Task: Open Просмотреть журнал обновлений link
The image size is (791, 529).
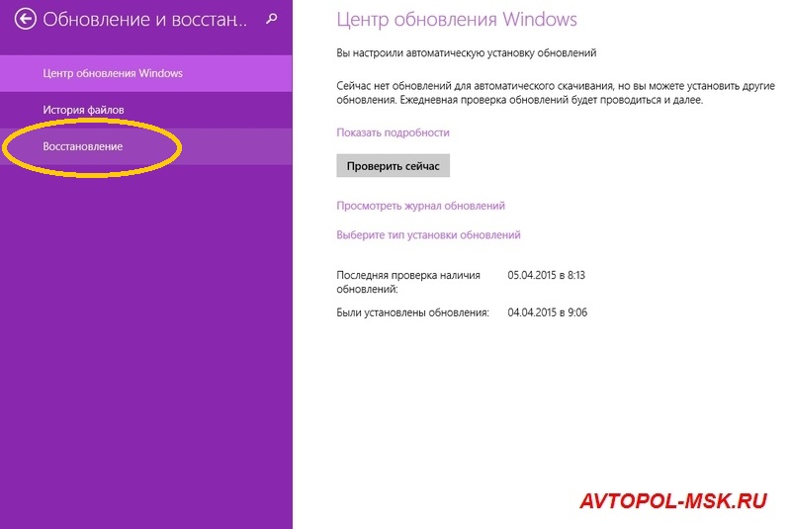Action: tap(420, 206)
